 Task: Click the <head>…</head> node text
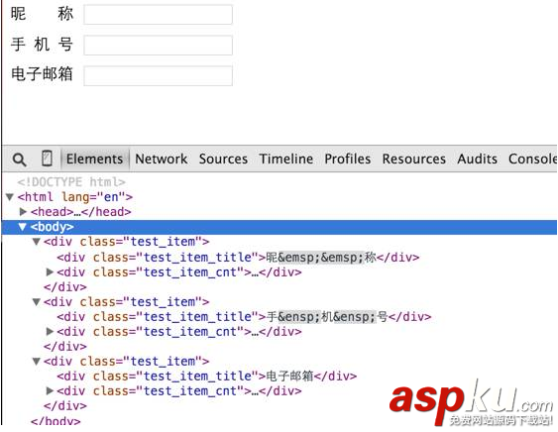pos(81,212)
